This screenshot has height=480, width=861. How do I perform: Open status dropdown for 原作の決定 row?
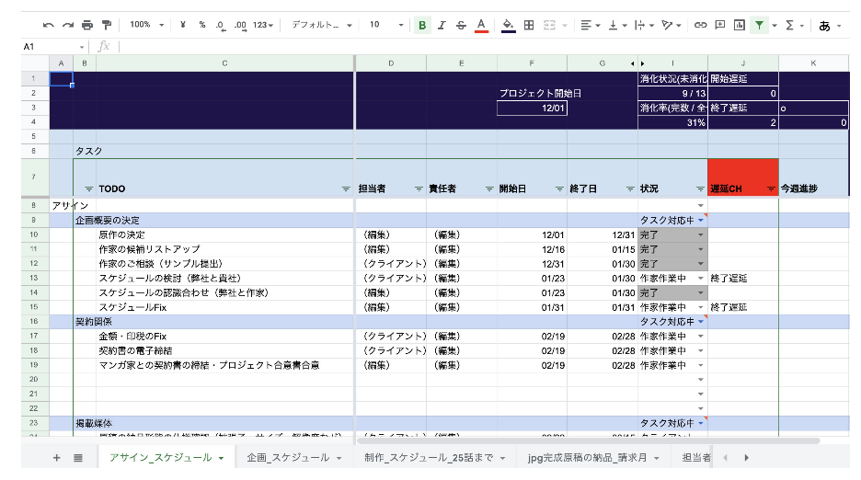pos(701,234)
